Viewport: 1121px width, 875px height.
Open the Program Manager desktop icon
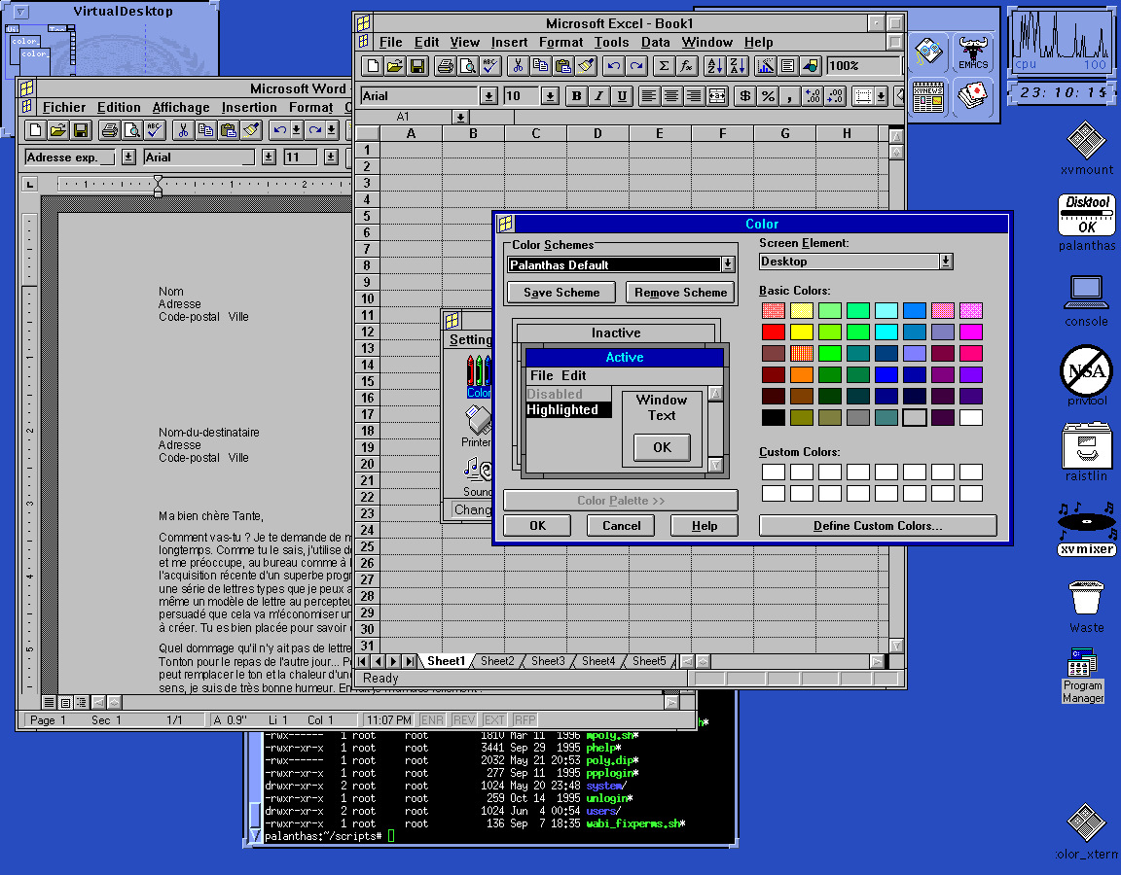point(1083,675)
